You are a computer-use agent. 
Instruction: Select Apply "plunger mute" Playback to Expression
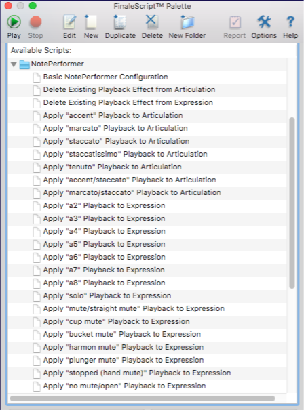pos(123,360)
